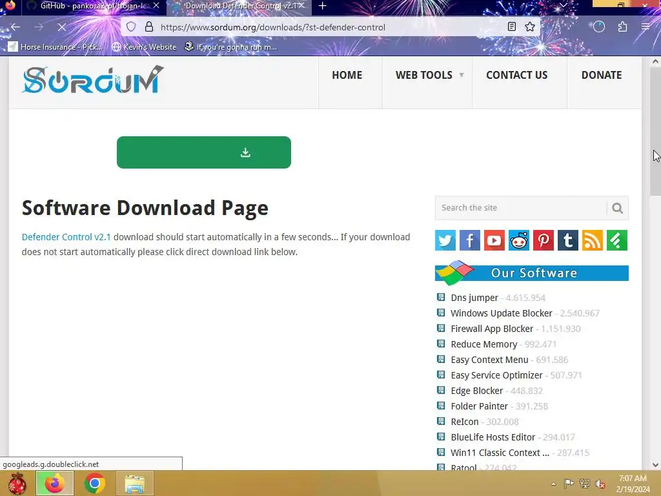Open the Defender Control v2.1 link

coord(66,237)
